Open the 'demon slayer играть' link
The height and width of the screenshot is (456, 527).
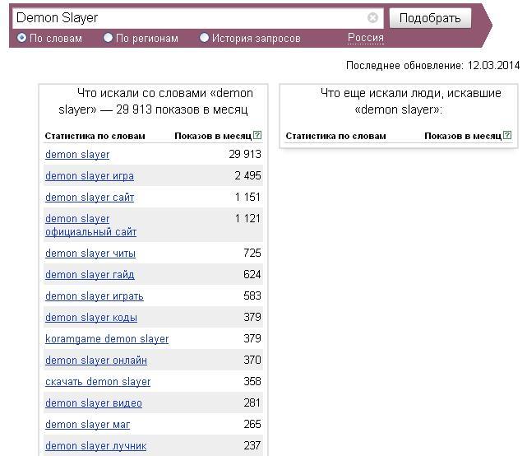tap(95, 296)
